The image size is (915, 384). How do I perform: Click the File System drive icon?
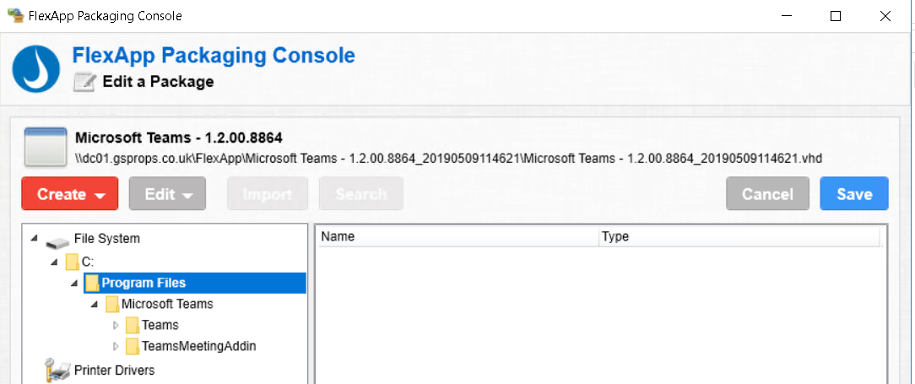coord(57,240)
